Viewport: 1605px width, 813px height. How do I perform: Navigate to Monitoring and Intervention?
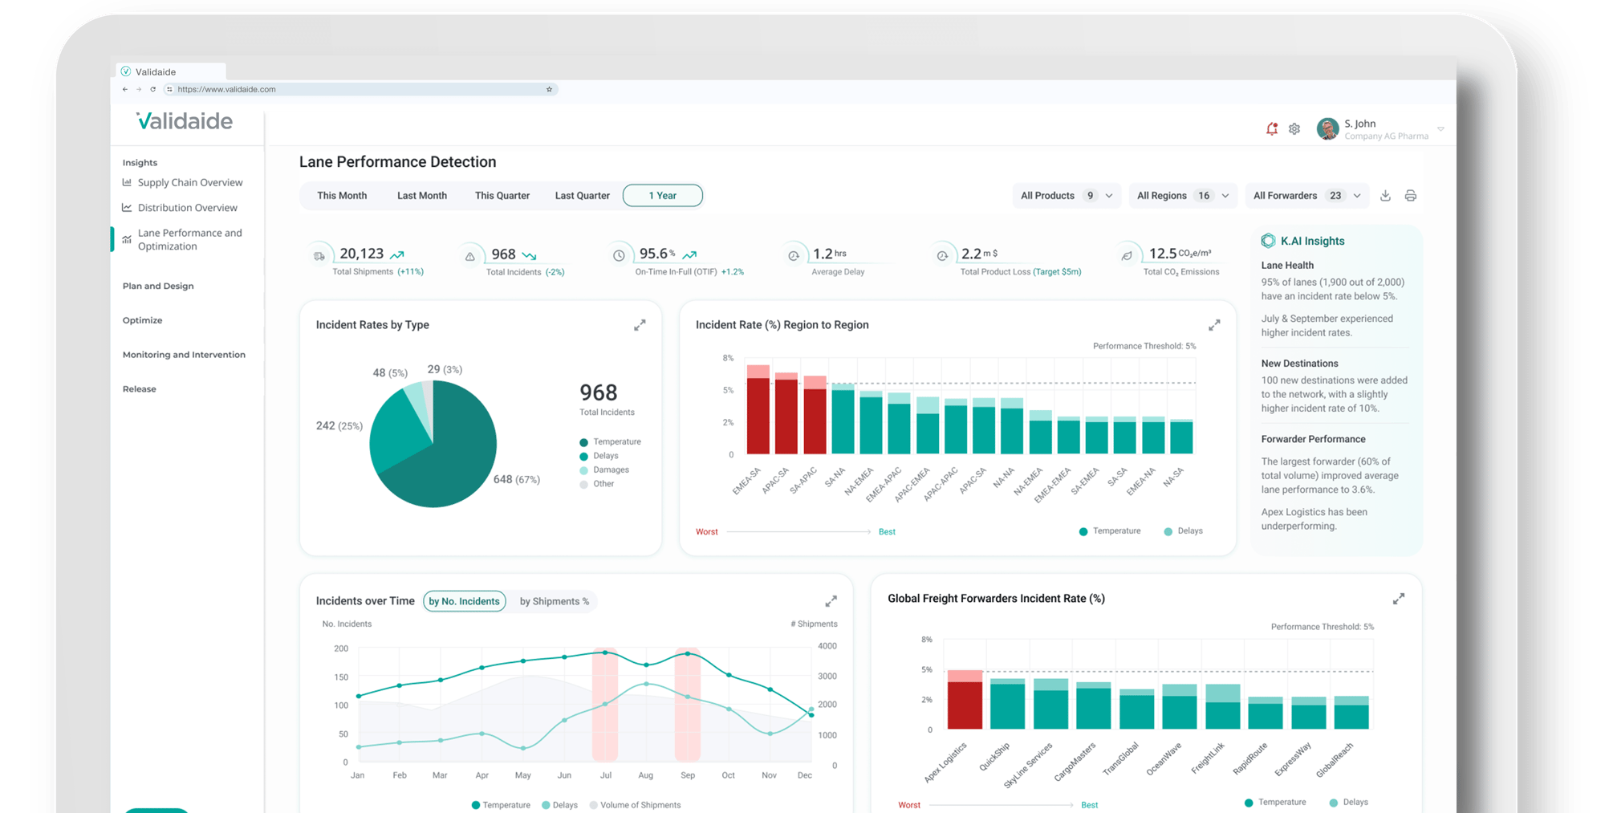tap(183, 354)
